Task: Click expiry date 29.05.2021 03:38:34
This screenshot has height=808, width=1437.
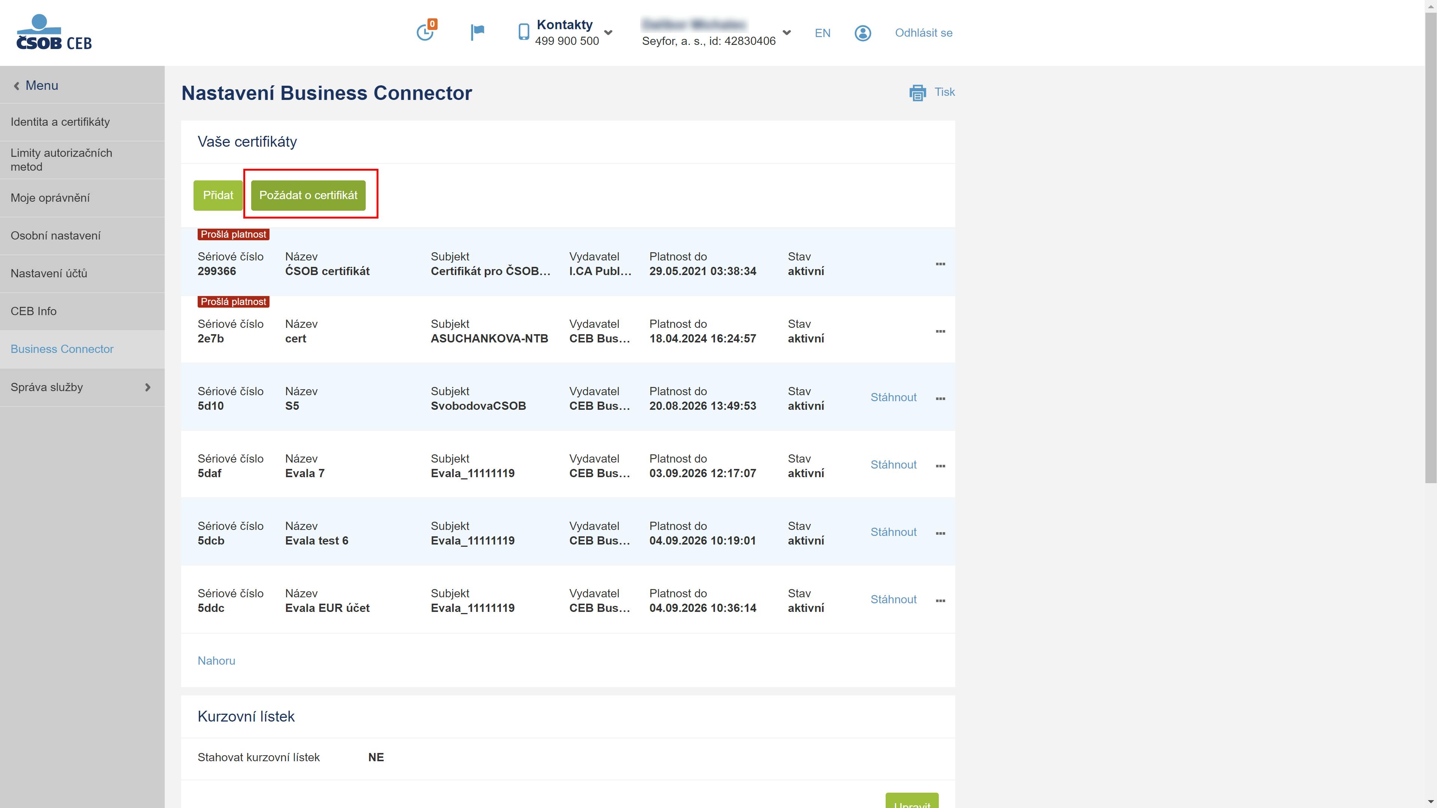Action: (x=702, y=272)
